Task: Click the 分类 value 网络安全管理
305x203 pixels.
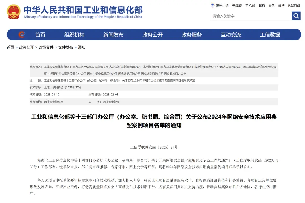Action: click(111, 102)
